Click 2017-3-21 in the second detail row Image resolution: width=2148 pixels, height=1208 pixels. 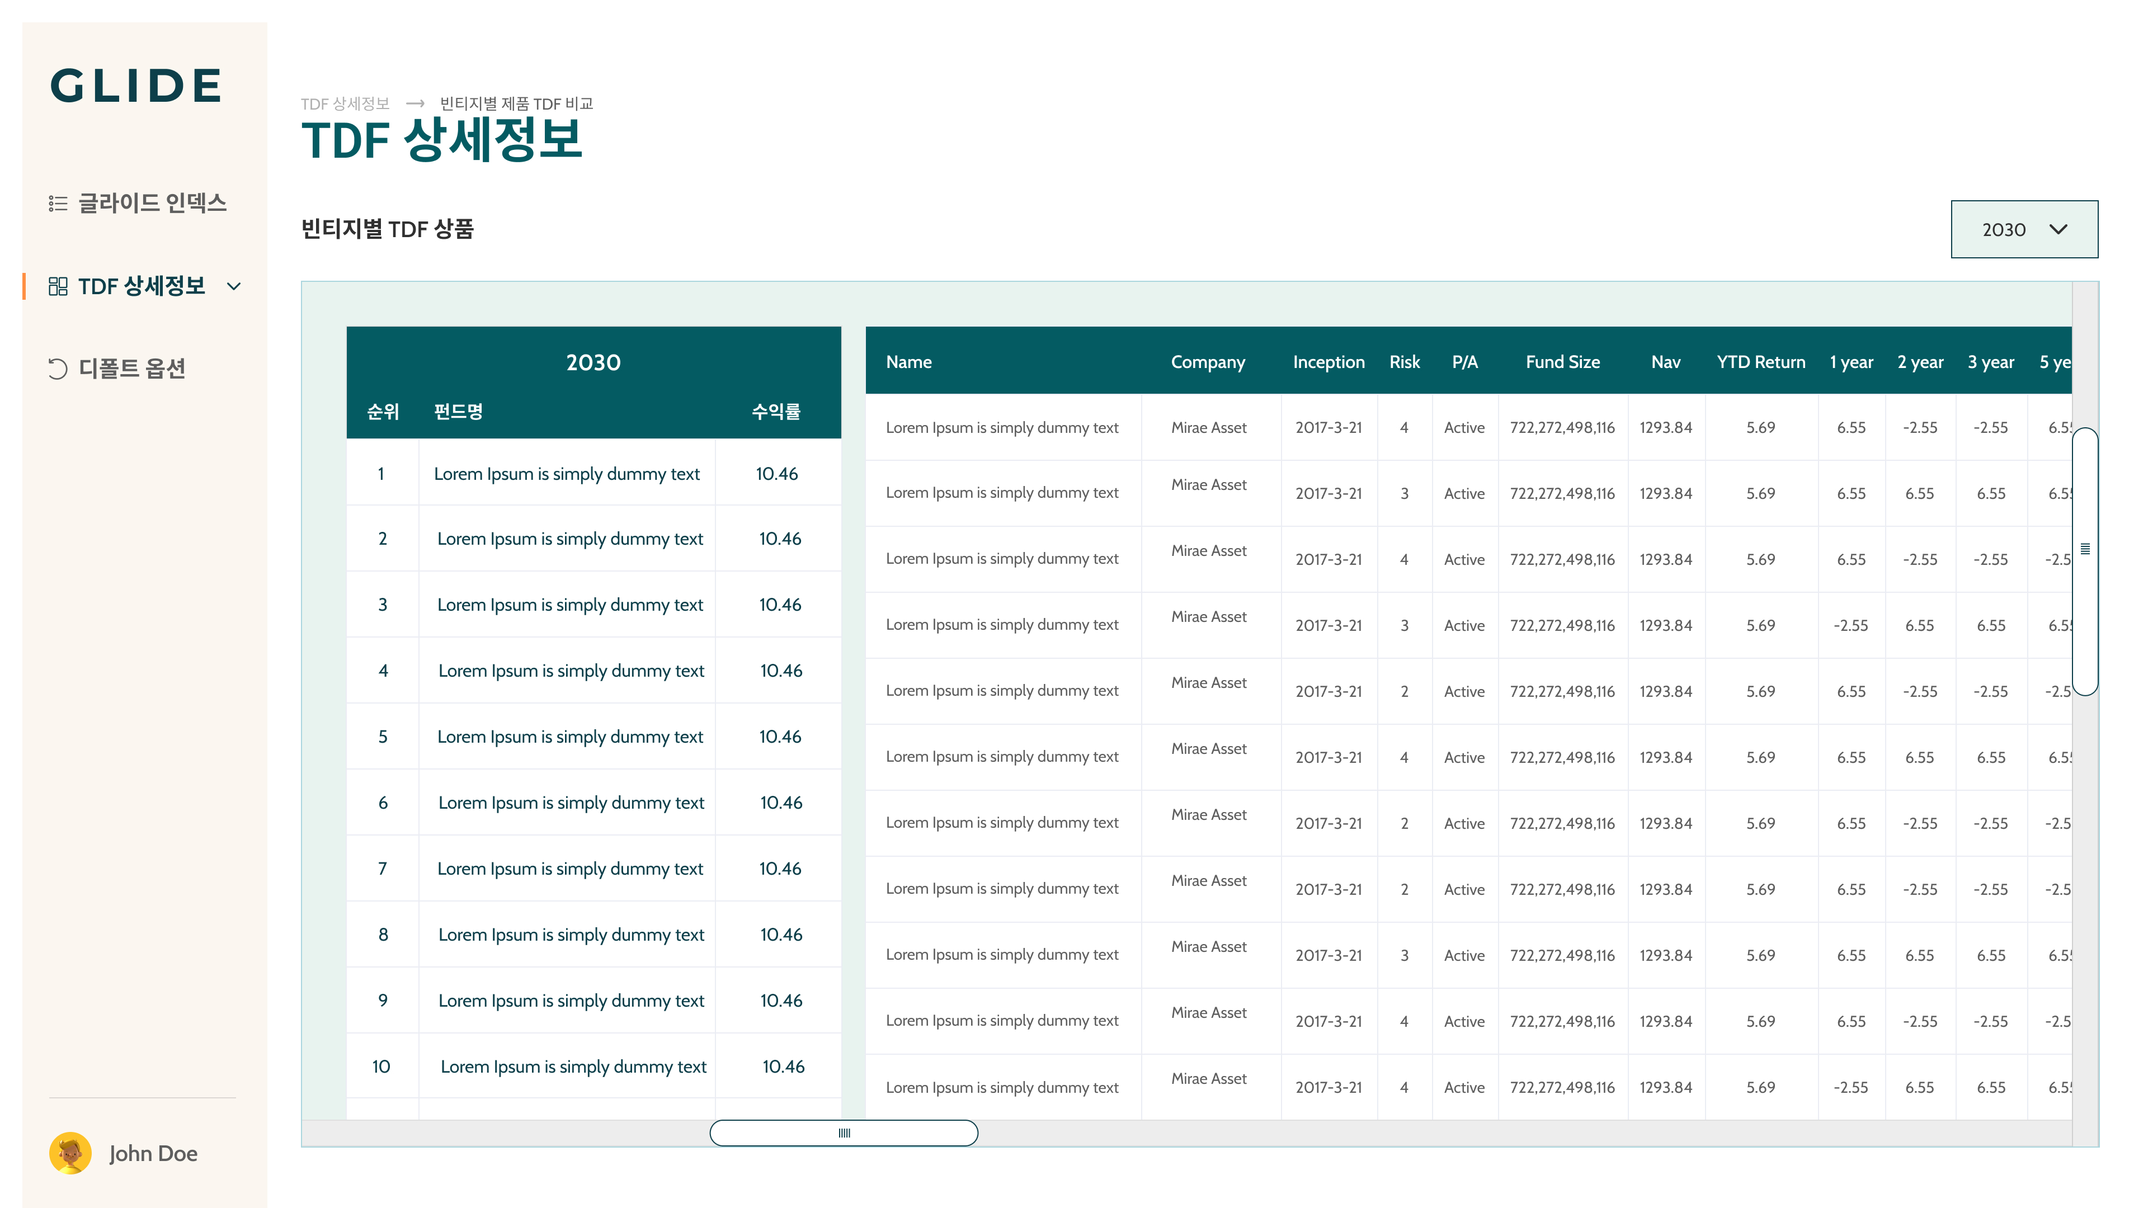click(1329, 493)
